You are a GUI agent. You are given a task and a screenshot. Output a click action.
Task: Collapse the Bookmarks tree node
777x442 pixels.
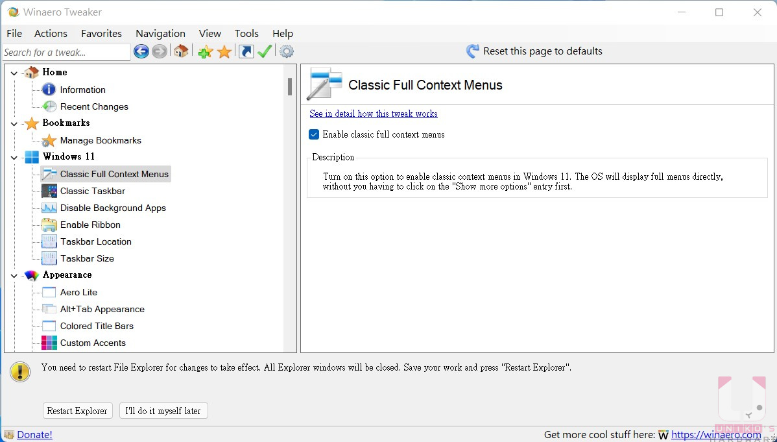pos(14,123)
